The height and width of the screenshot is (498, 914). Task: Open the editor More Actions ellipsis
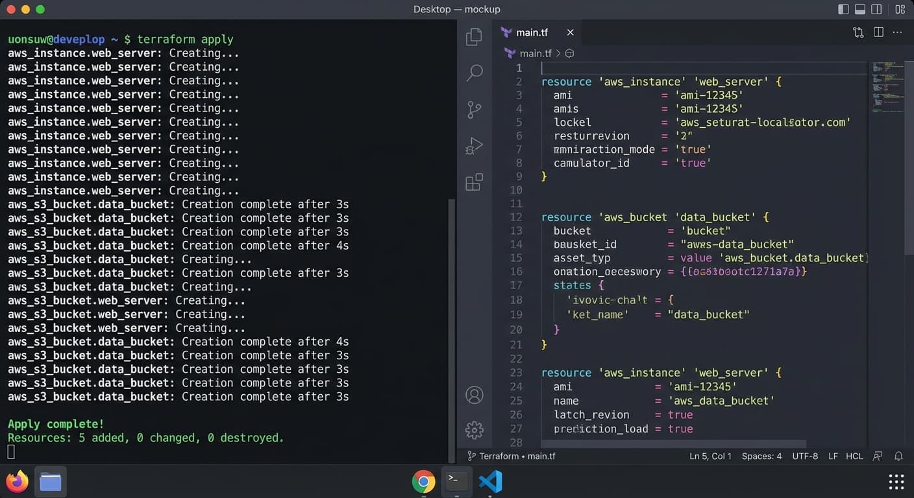click(x=898, y=32)
